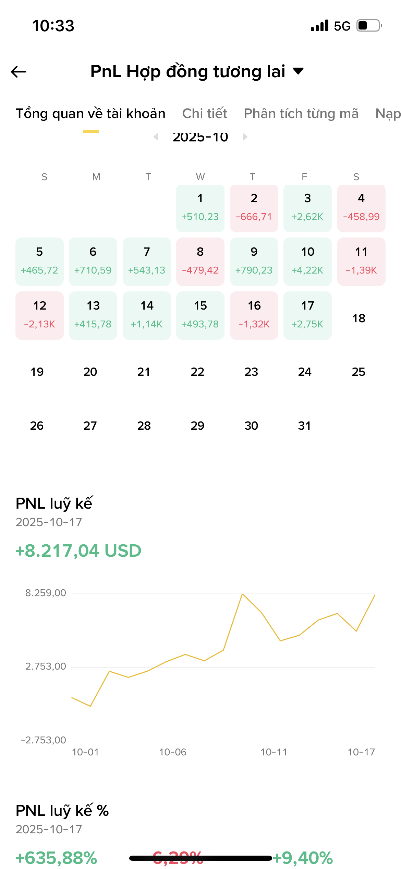Tap the 2025-10 month label
The image size is (401, 869).
(x=200, y=137)
